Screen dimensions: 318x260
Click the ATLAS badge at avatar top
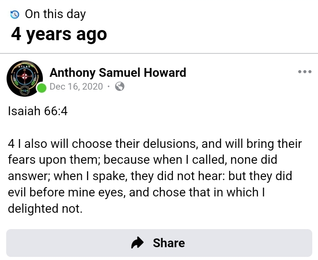pyautogui.click(x=25, y=66)
